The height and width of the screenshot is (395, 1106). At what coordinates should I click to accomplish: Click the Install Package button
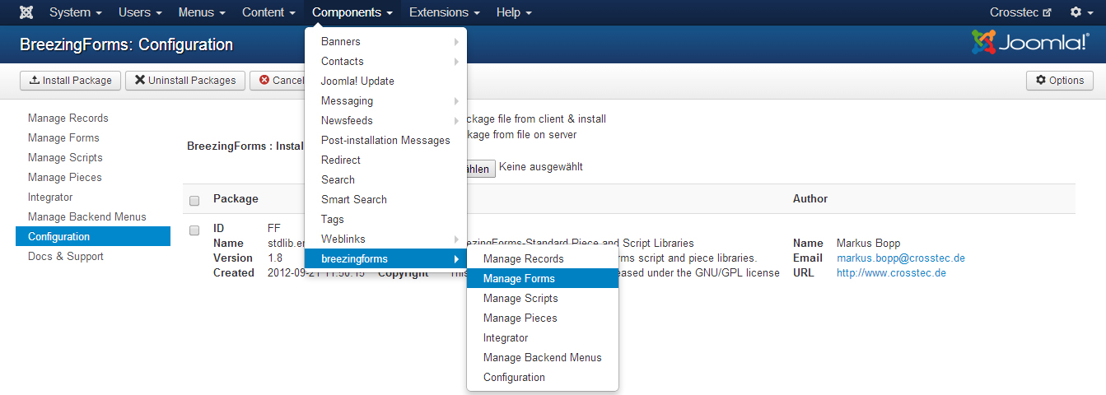(x=71, y=81)
